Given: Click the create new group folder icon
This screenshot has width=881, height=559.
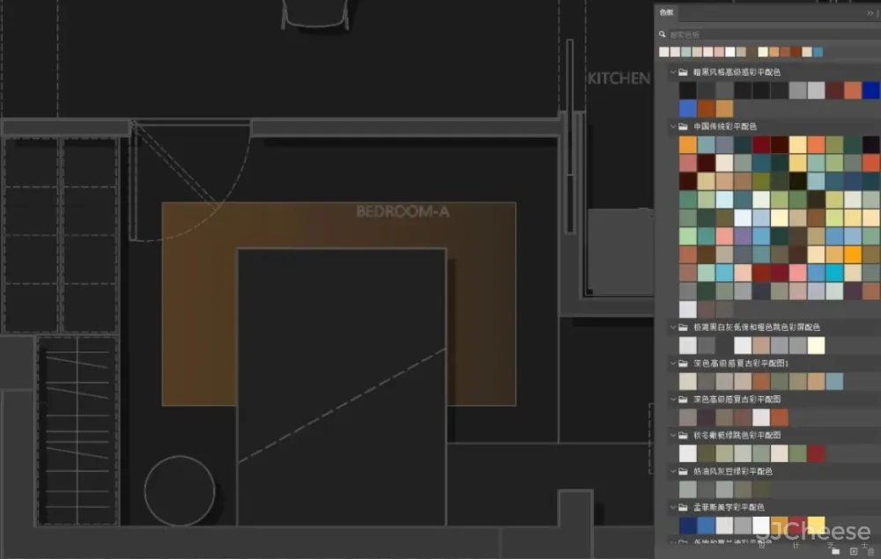Looking at the screenshot, I should pos(834,550).
